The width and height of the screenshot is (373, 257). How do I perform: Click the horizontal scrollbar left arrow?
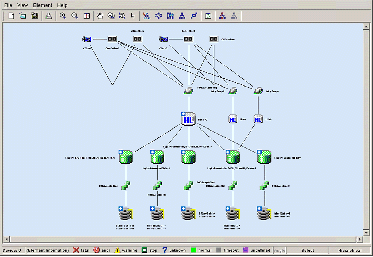7,239
